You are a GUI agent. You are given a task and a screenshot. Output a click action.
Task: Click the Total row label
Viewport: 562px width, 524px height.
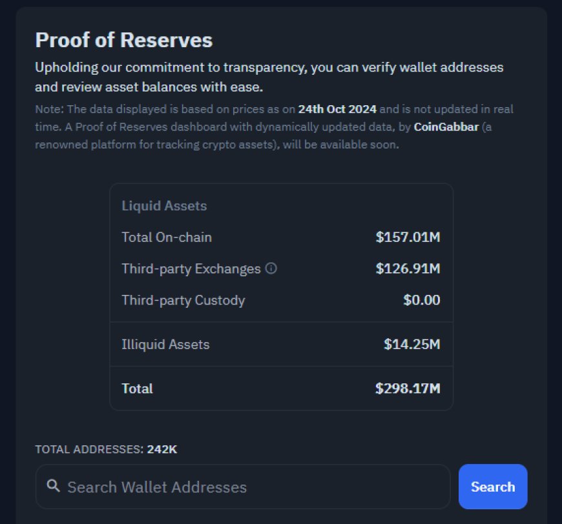[x=138, y=388]
